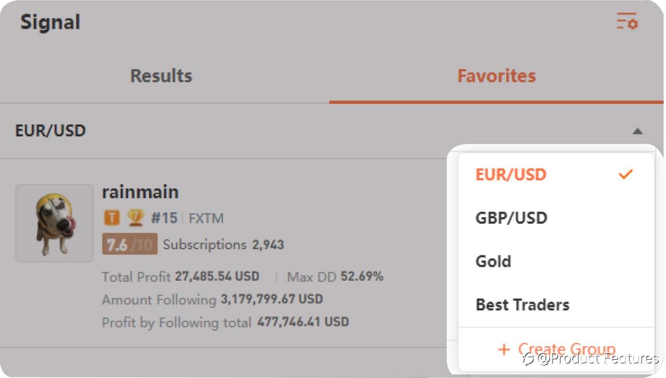This screenshot has height=378, width=666.
Task: Choose the Gold group option
Action: tap(556, 261)
